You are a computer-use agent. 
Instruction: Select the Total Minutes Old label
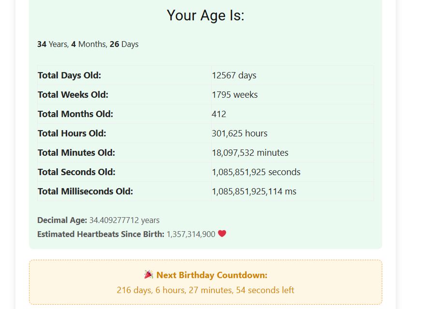point(76,153)
